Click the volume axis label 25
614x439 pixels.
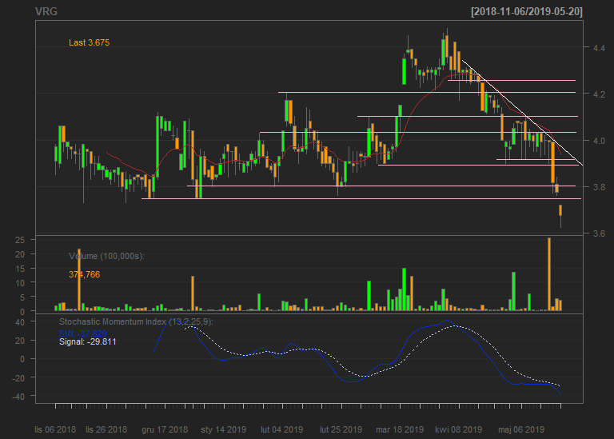[x=20, y=240]
